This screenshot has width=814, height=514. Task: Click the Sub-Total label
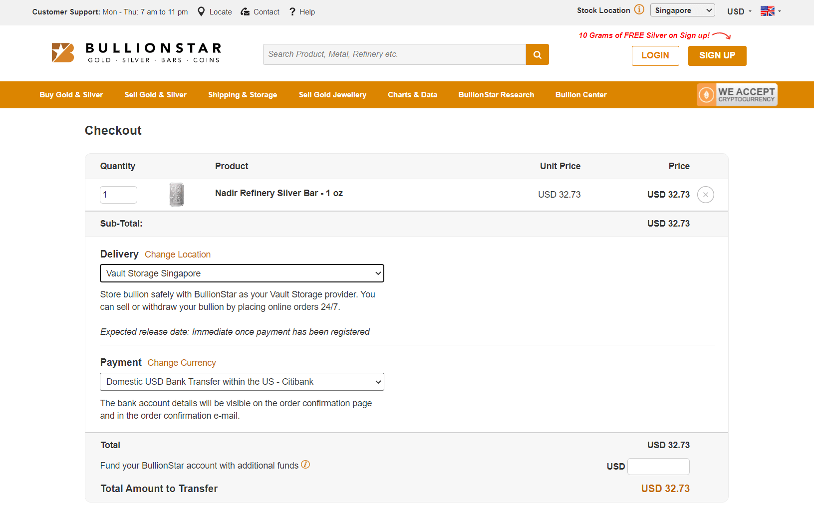click(x=121, y=224)
